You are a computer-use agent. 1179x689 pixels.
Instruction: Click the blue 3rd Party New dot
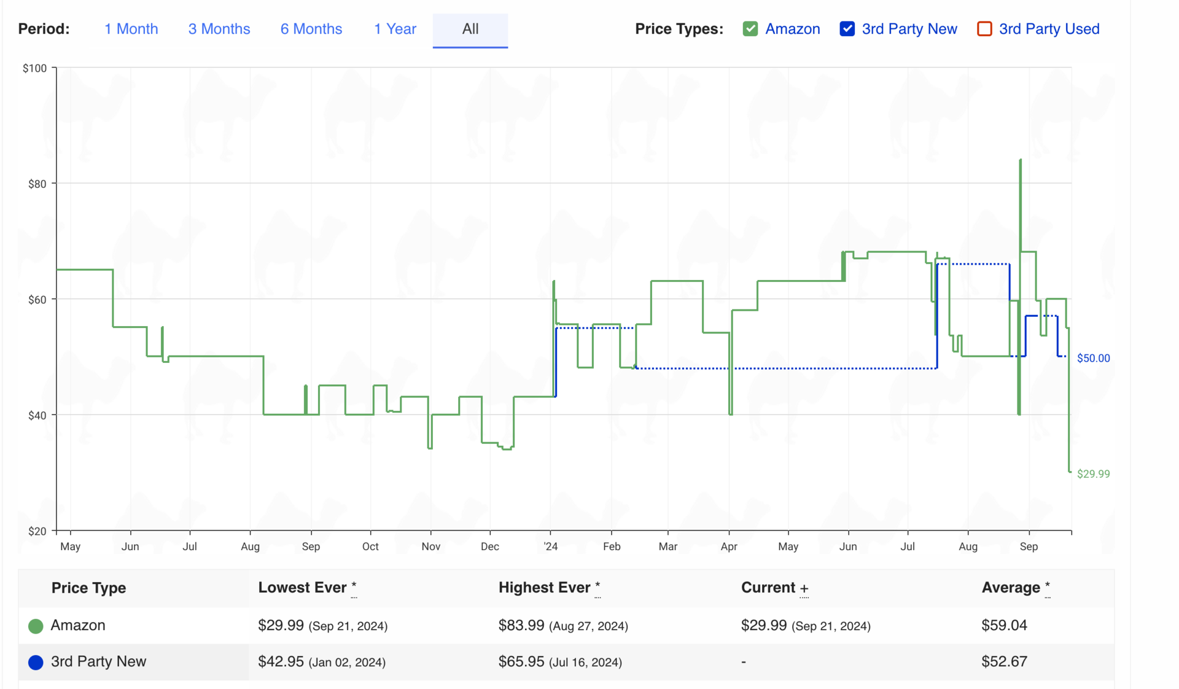pyautogui.click(x=36, y=662)
